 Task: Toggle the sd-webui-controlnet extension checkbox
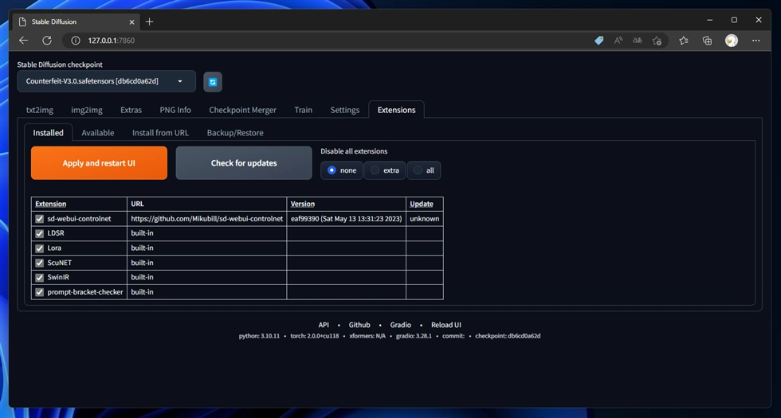[39, 218]
